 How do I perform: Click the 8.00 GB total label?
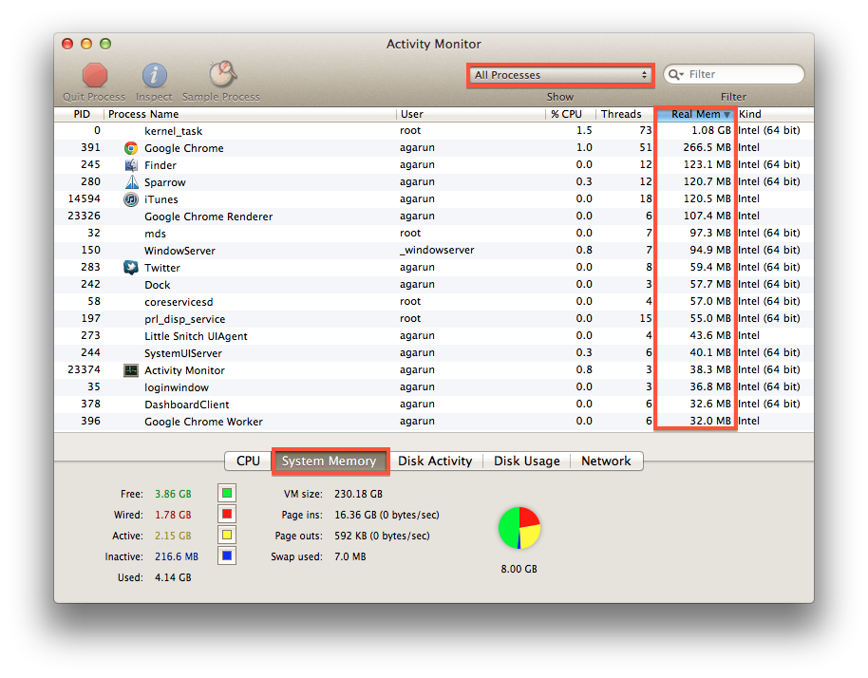519,569
